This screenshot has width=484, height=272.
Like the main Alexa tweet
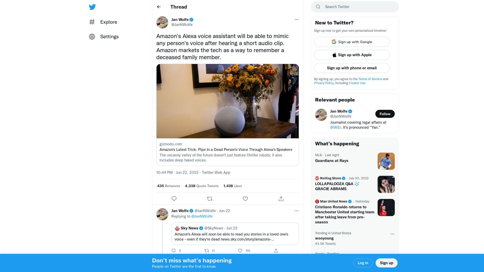point(245,199)
